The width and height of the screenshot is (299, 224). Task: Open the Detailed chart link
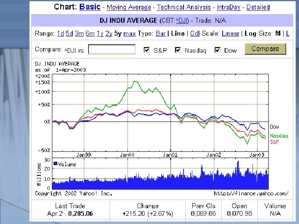pyautogui.click(x=258, y=7)
